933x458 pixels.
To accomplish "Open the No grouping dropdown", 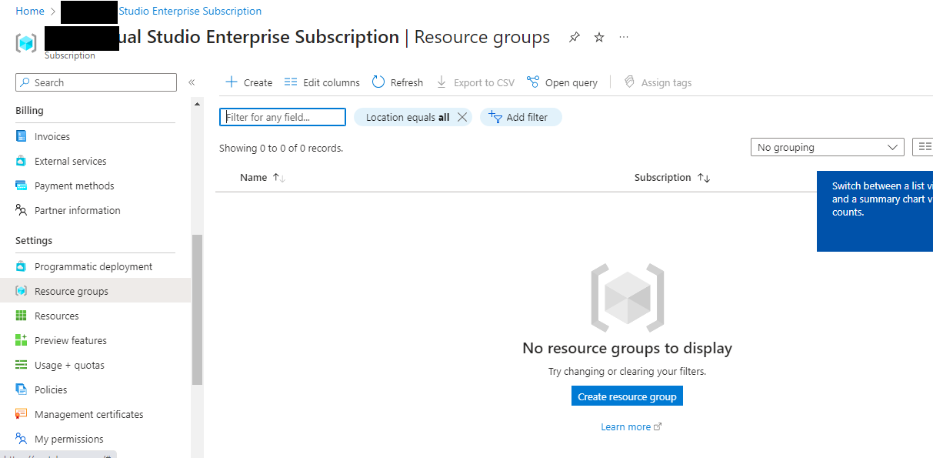I will 827,146.
